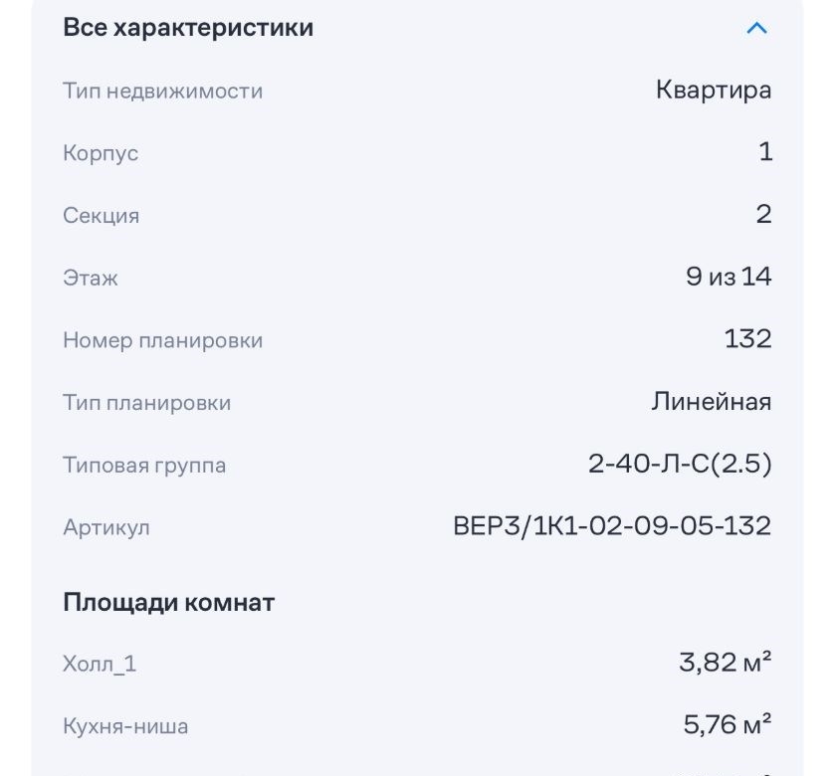Select the "Номер планировки" label
This screenshot has height=776, width=835.
pyautogui.click(x=162, y=340)
